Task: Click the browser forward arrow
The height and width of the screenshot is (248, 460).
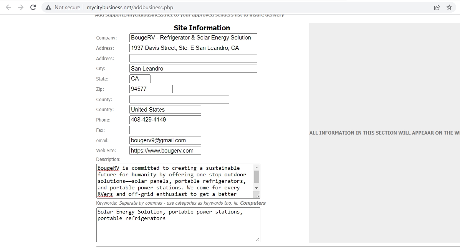Action: pyautogui.click(x=21, y=7)
